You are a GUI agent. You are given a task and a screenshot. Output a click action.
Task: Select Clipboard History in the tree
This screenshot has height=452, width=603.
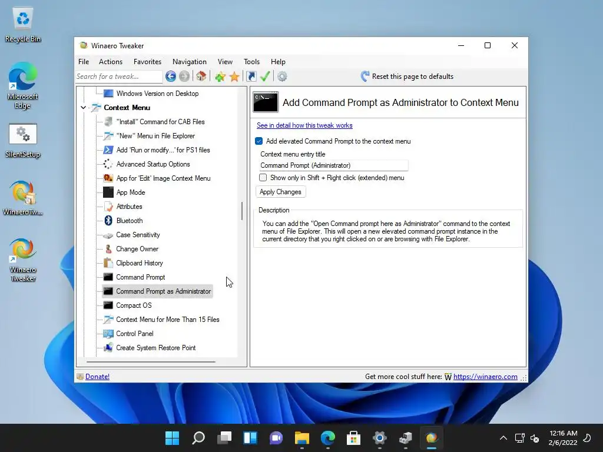pyautogui.click(x=139, y=263)
